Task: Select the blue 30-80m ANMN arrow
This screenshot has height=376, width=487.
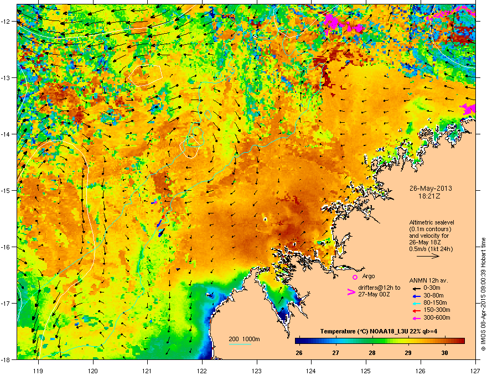Action: coord(417,296)
